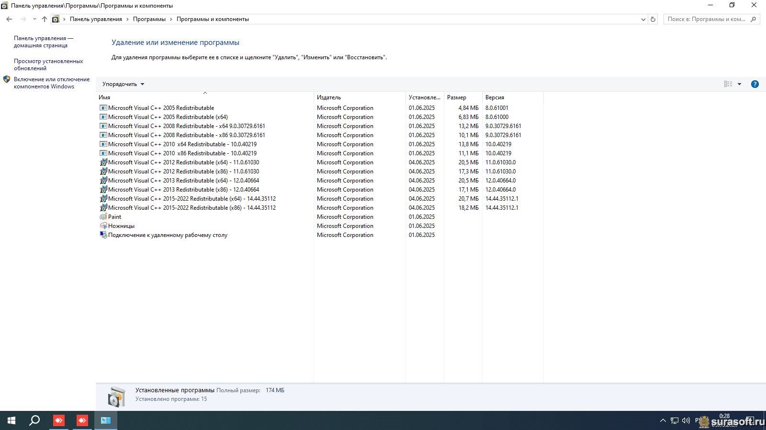This screenshot has height=430, width=766.
Task: Click icon of Microsoft Visual C++ 2005 Redistributable (x64)
Action: pos(103,117)
